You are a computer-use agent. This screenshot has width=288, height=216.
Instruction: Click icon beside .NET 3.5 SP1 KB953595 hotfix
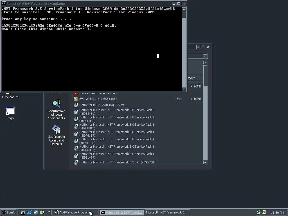click(x=76, y=162)
